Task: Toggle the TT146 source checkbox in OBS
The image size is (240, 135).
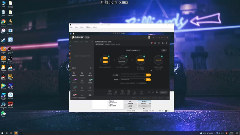Action: click(x=109, y=103)
